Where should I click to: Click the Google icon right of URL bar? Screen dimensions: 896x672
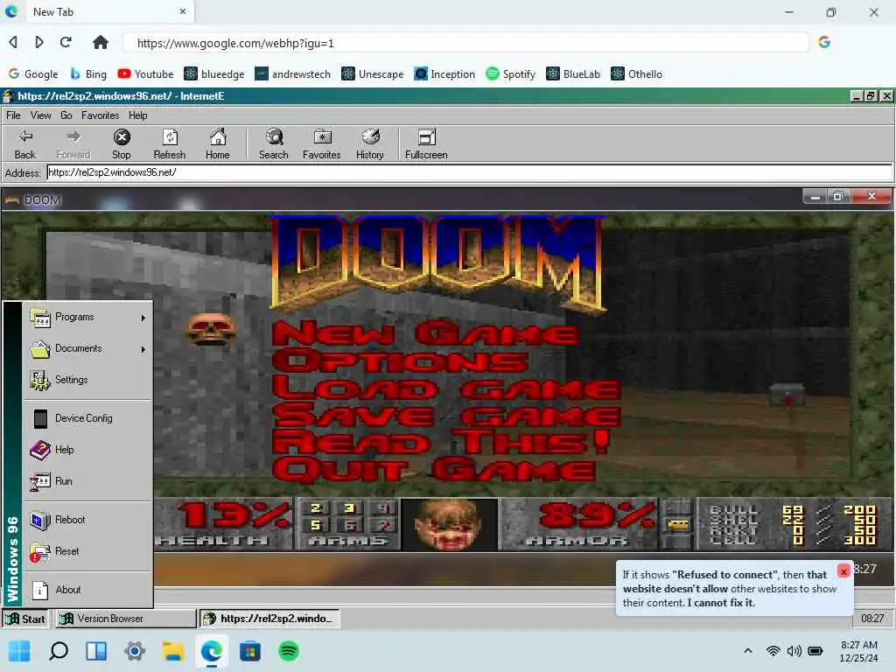824,42
